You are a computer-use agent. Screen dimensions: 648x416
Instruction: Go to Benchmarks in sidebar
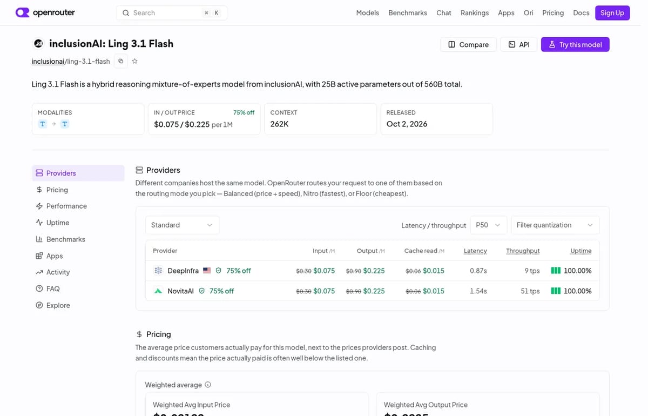coord(78,239)
